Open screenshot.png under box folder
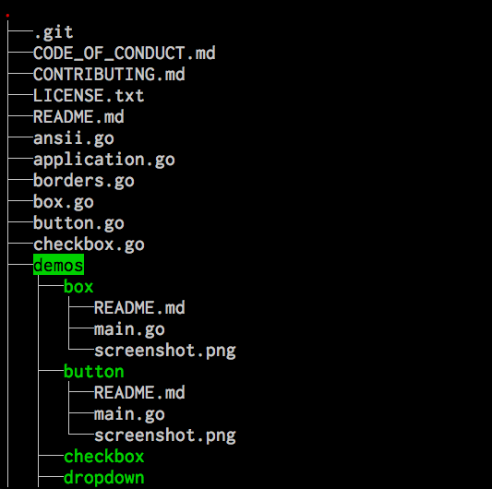This screenshot has width=492, height=489. point(165,351)
